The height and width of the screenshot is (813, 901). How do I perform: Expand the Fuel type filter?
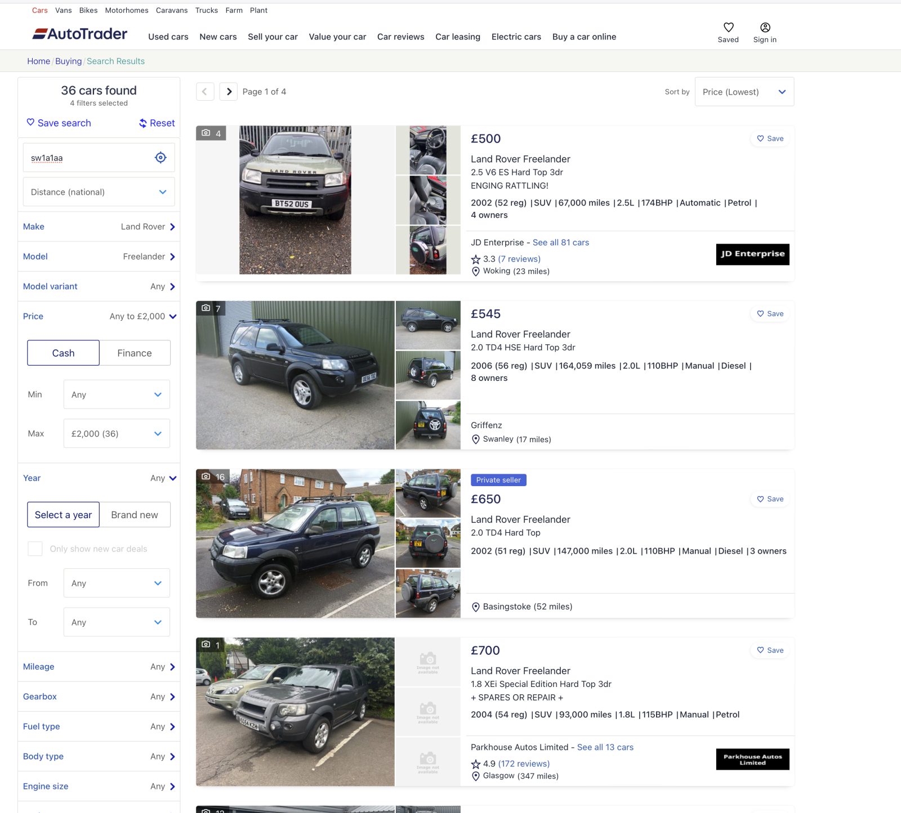pos(99,726)
